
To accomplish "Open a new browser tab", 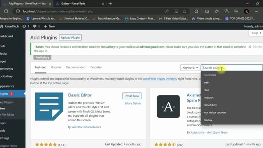I will coord(110,4).
